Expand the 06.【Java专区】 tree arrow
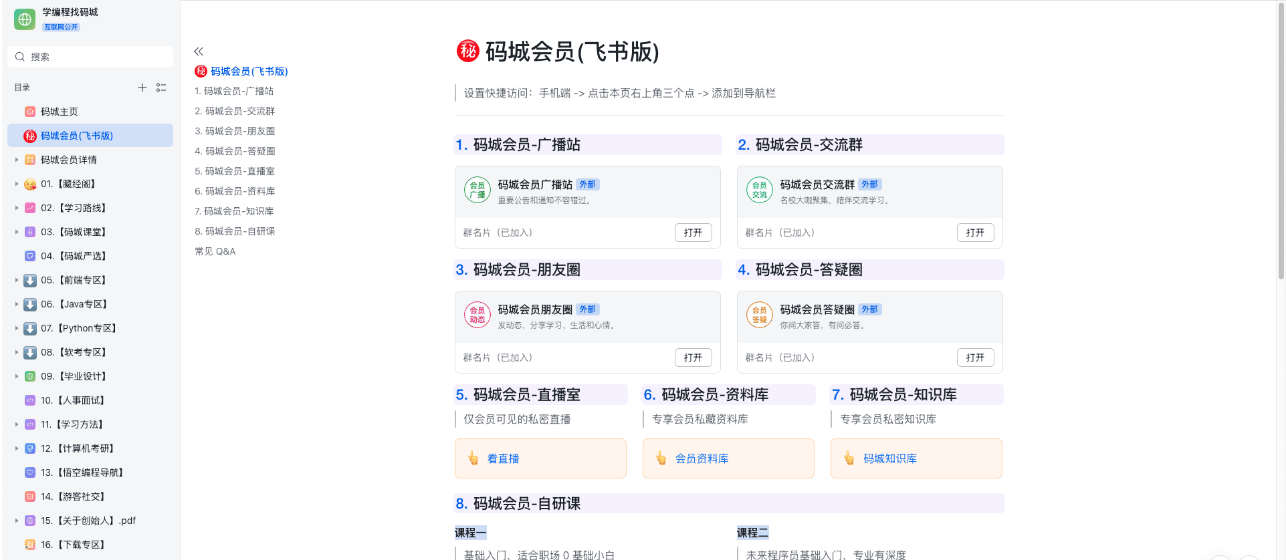 coord(17,304)
